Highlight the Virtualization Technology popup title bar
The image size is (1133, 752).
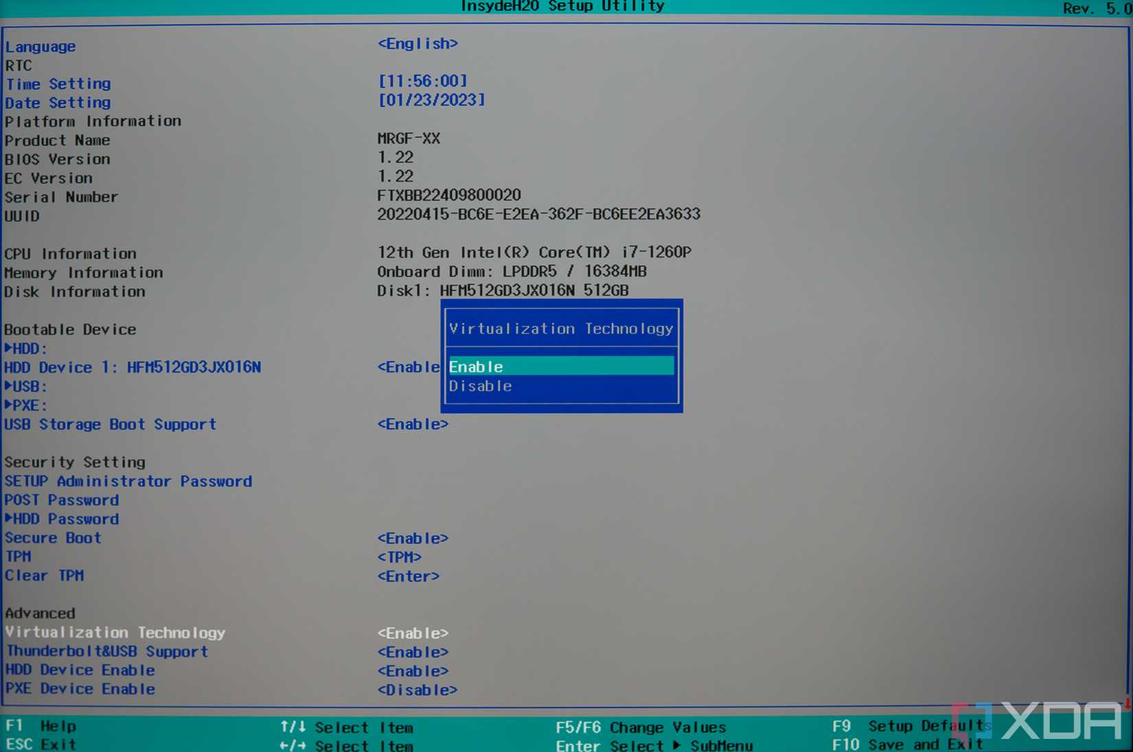pyautogui.click(x=560, y=328)
